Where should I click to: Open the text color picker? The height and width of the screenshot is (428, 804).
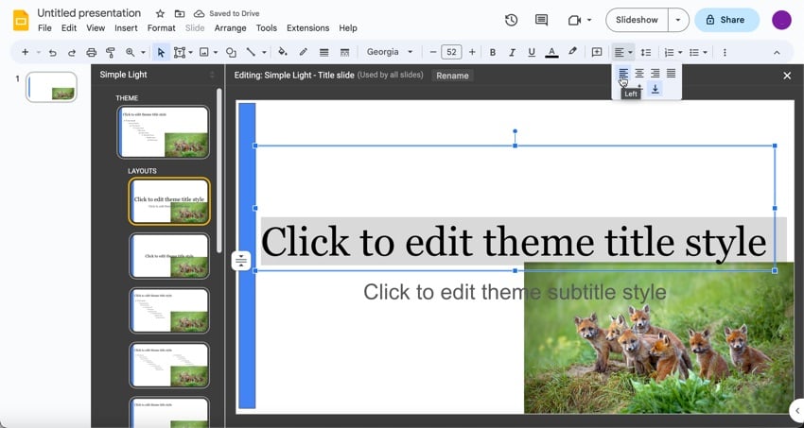click(551, 52)
